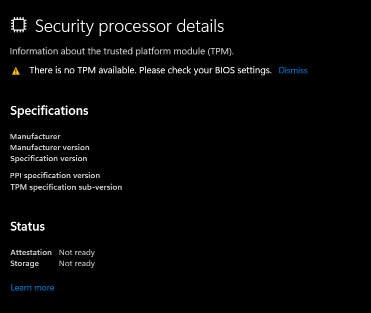Open the Learn more link

pos(32,288)
